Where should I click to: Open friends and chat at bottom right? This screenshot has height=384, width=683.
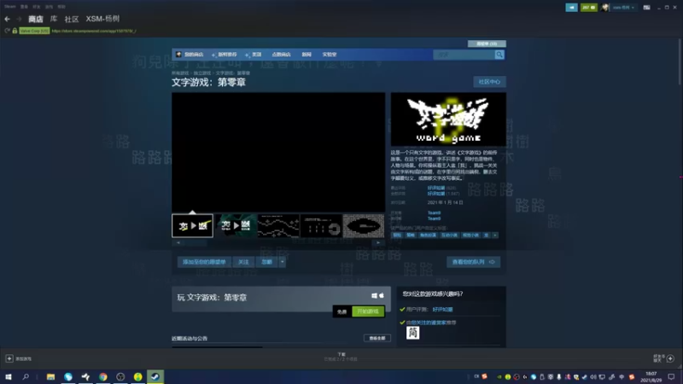pyautogui.click(x=664, y=358)
